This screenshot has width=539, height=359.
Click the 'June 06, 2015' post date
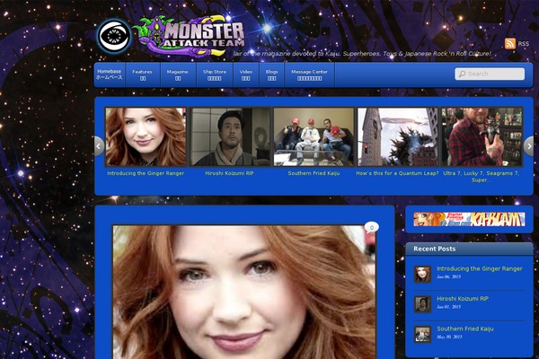(x=448, y=276)
